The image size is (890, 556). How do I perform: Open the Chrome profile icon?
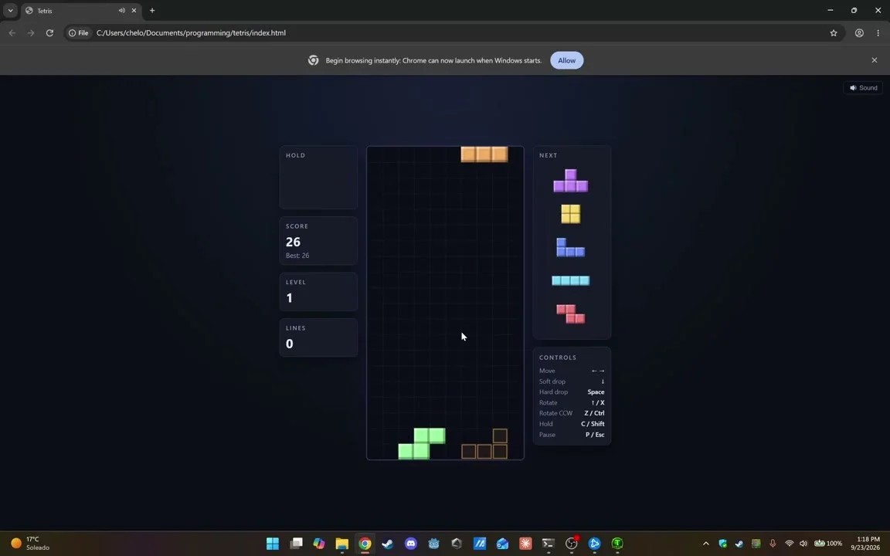click(x=859, y=33)
